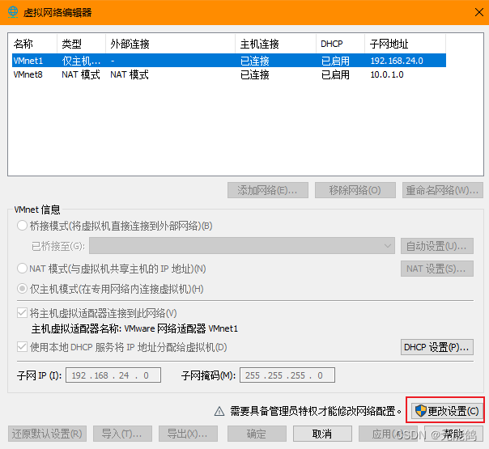
Task: Click the 导出 button
Action: pos(188,434)
